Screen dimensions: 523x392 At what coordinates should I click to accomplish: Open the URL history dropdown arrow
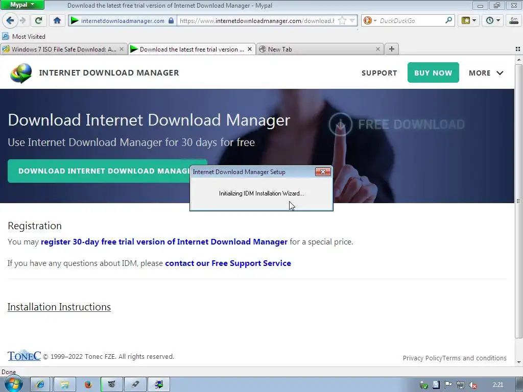(x=352, y=20)
